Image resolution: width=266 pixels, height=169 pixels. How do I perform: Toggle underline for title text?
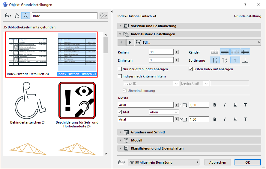235,119
